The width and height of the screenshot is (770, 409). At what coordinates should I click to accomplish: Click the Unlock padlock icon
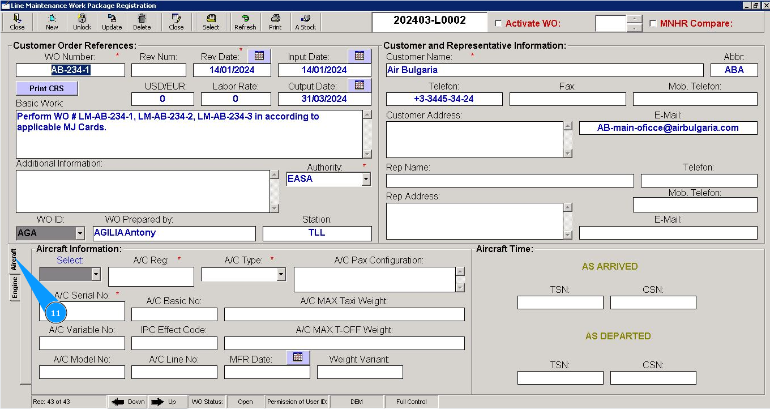(82, 22)
